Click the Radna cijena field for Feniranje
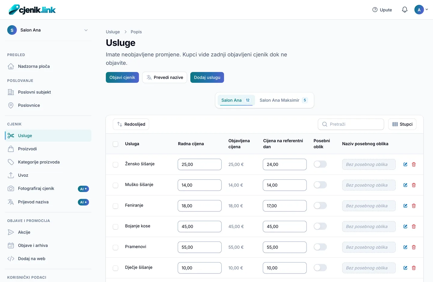The width and height of the screenshot is (433, 282). point(200,206)
